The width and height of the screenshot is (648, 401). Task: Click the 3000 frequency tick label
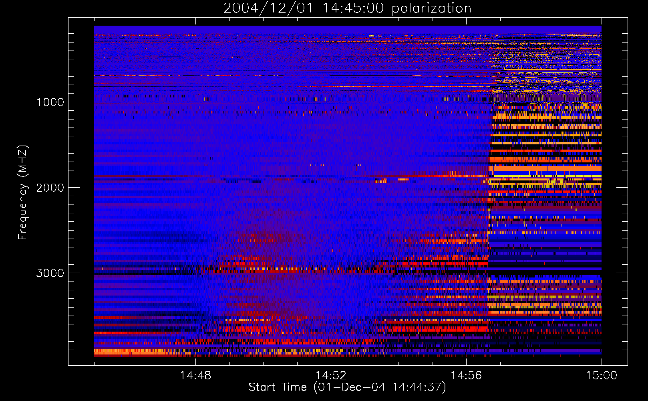(50, 273)
